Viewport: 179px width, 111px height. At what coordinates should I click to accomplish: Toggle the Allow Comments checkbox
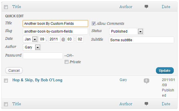(94, 23)
